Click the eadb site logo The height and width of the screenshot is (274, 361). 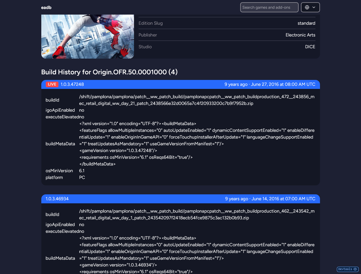pos(46,8)
